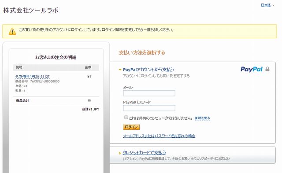
Task: Click the 数量: 1 text
Action: tap(20, 91)
